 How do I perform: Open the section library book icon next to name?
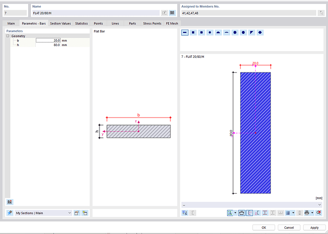[x=172, y=13]
